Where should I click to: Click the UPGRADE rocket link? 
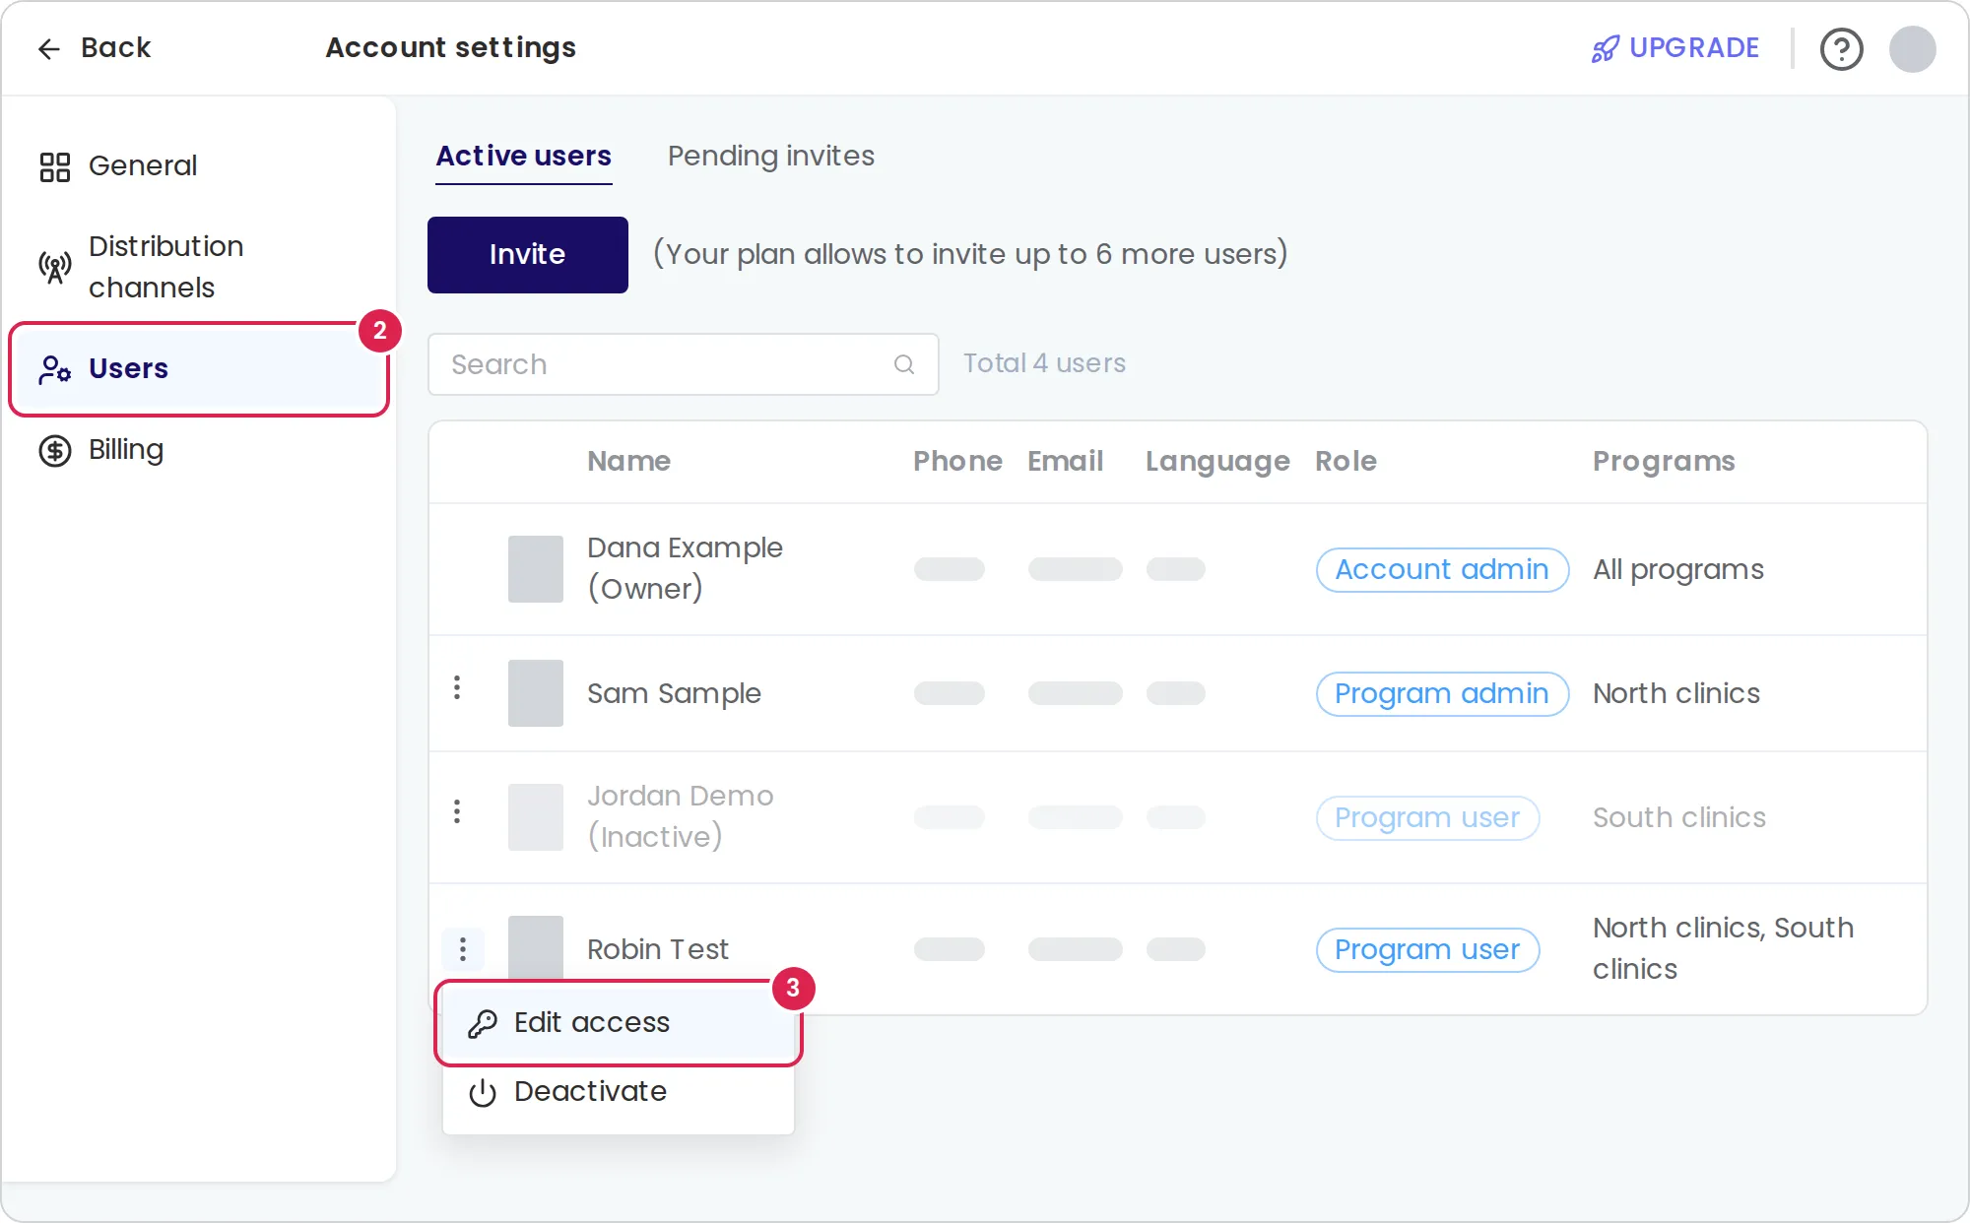pyautogui.click(x=1675, y=47)
